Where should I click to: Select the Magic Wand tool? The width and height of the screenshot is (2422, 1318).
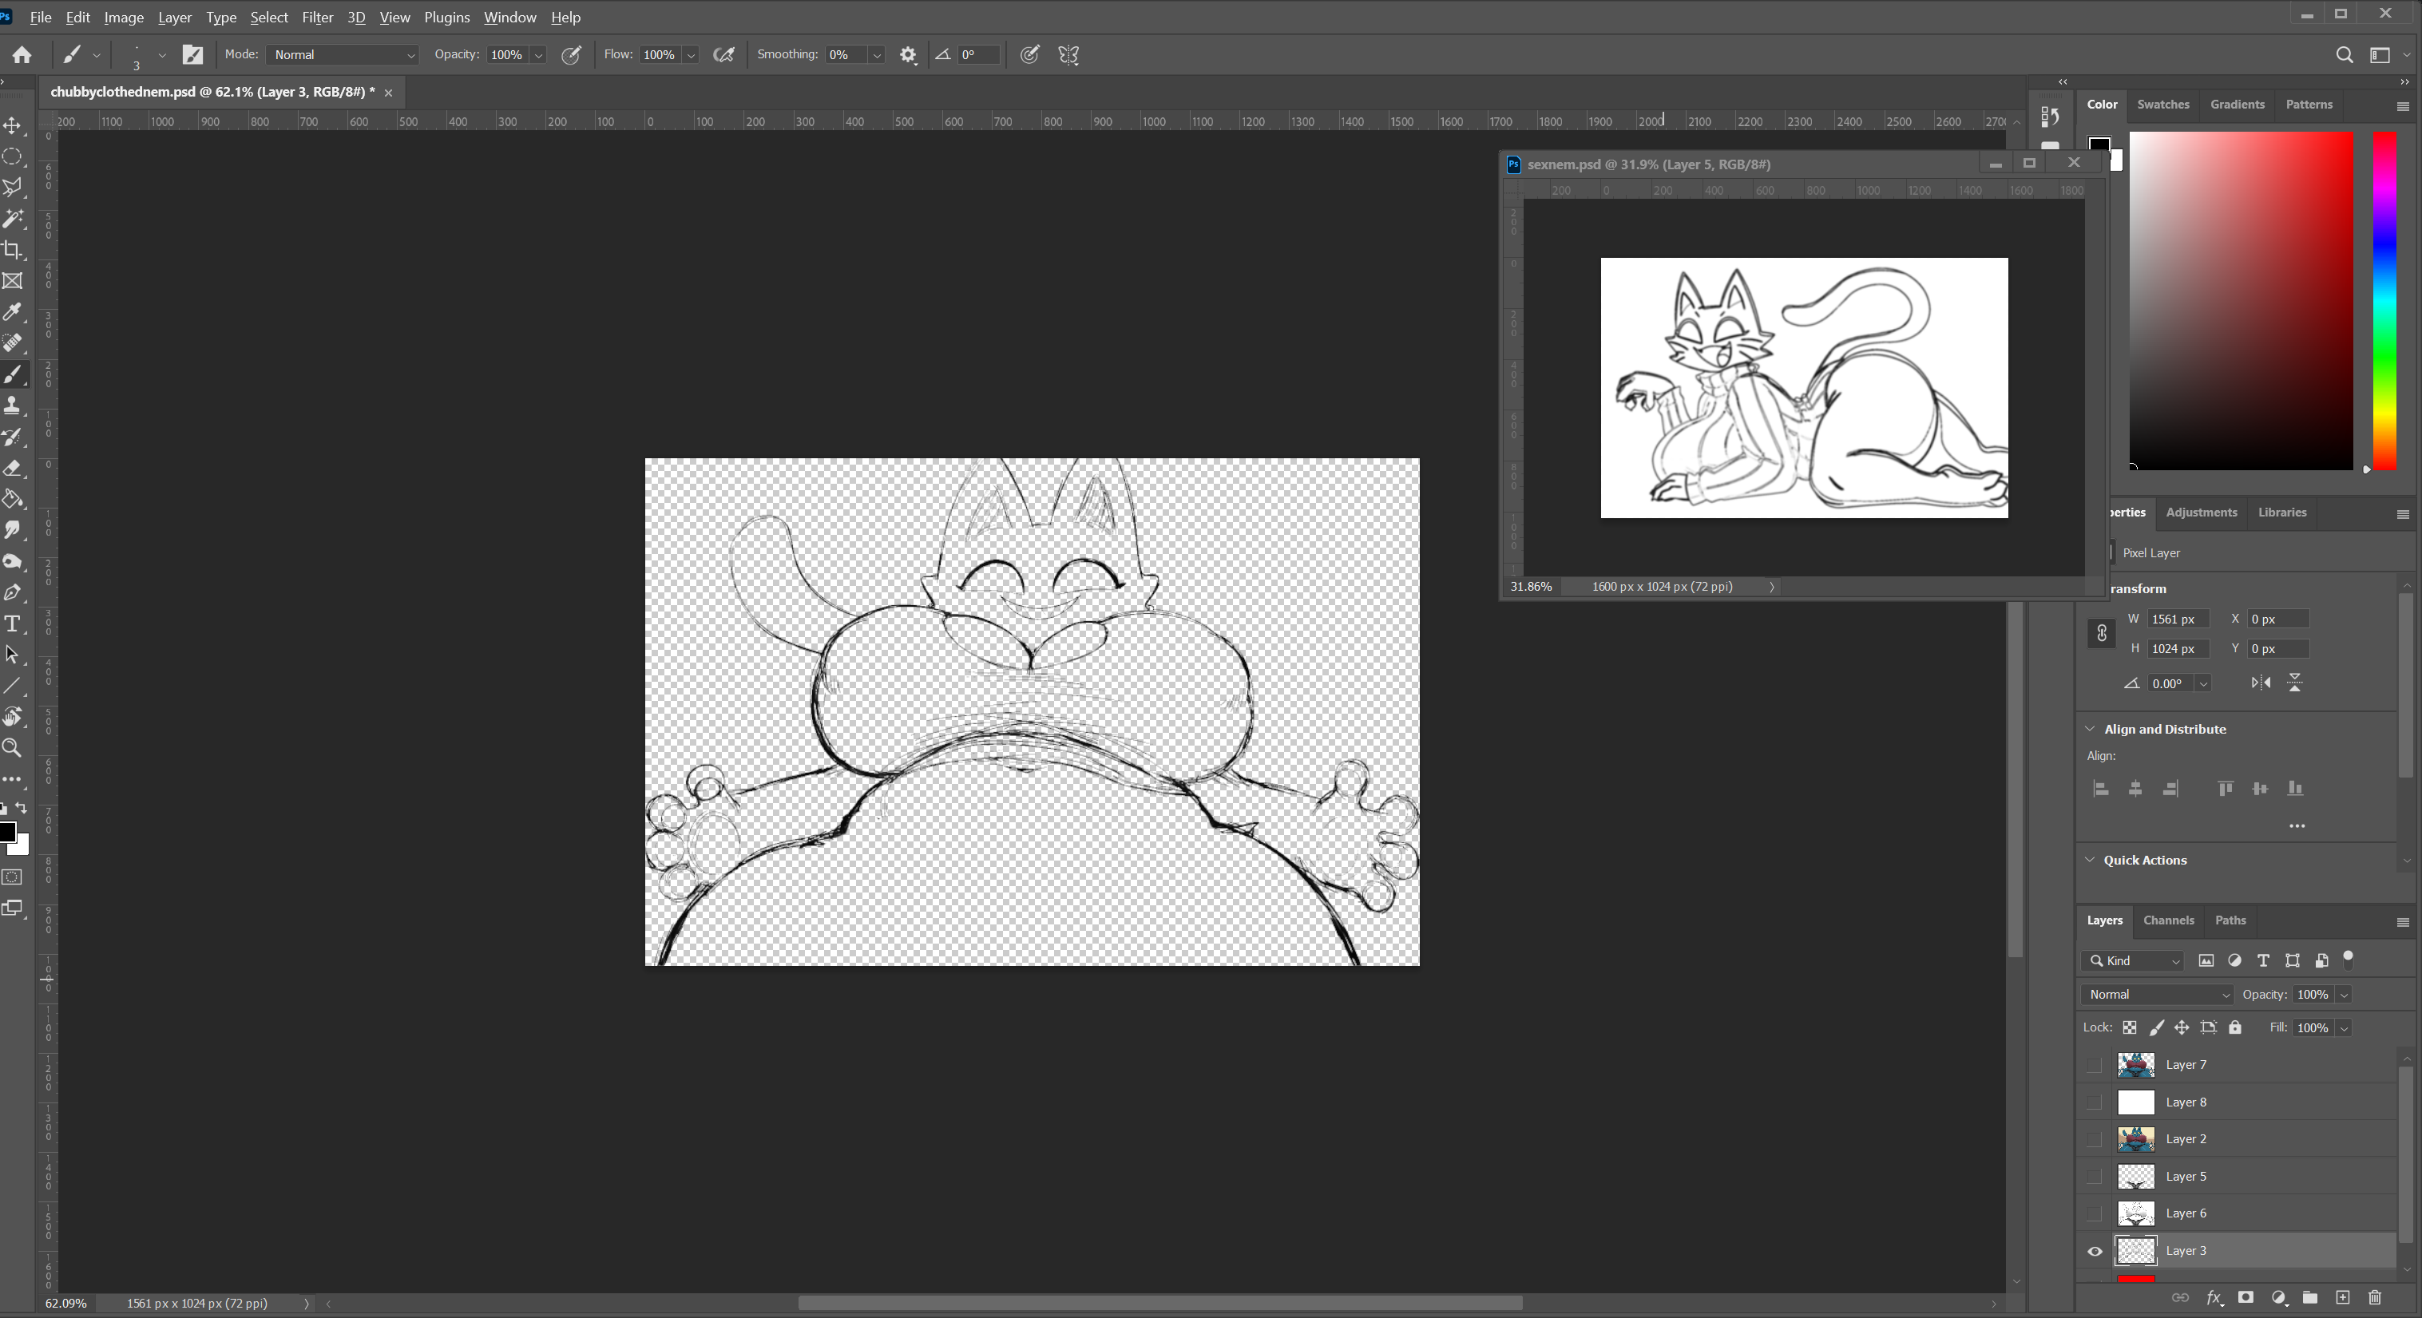coord(13,219)
